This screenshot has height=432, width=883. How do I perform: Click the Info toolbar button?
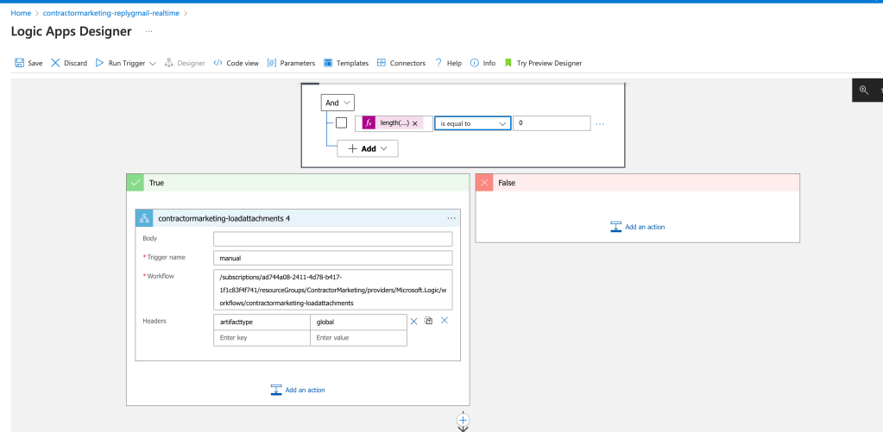[482, 63]
